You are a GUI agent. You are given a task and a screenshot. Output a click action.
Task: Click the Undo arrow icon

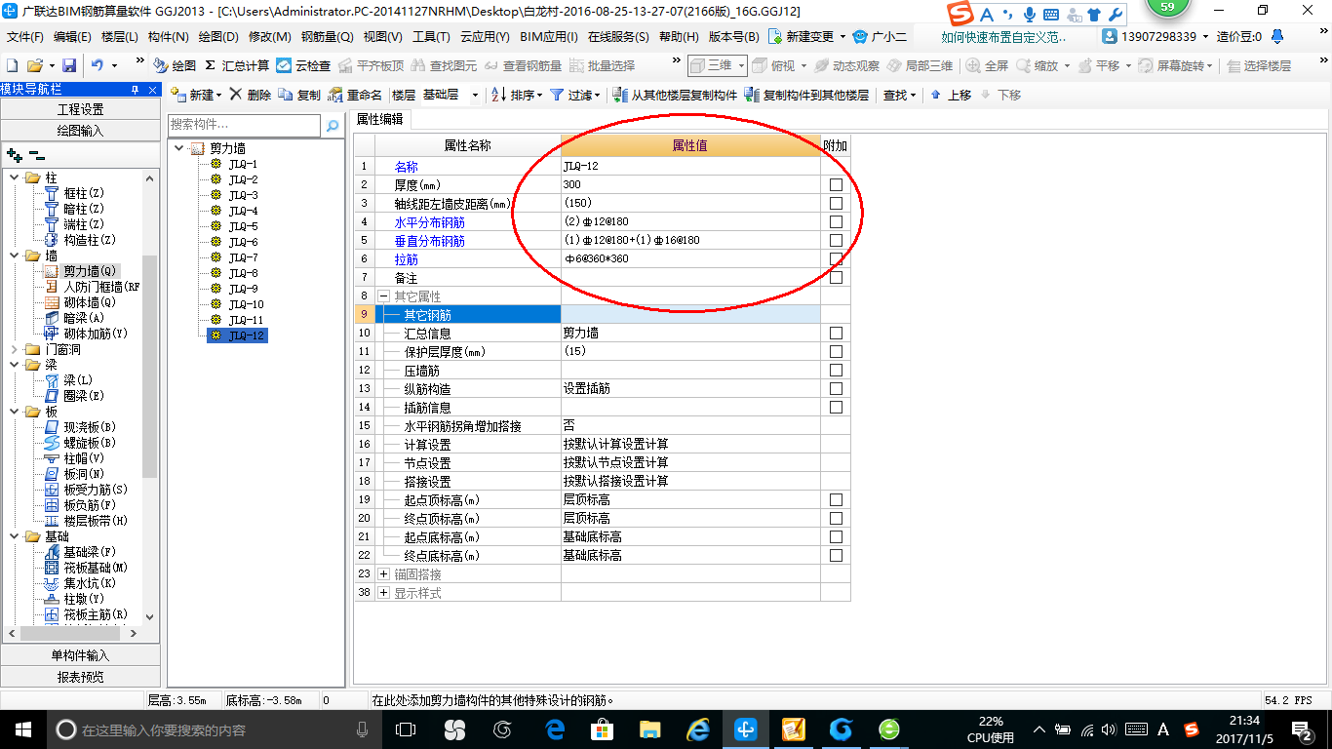(98, 65)
